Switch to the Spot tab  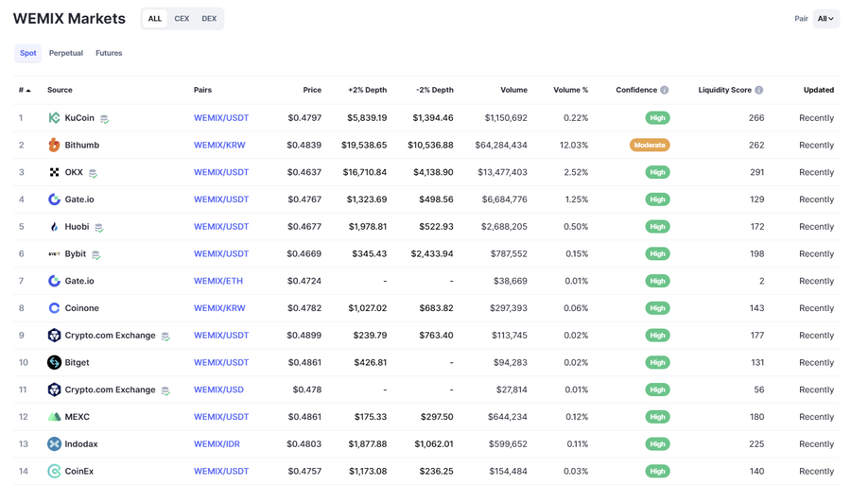28,53
